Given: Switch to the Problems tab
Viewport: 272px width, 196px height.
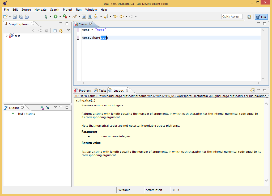Looking at the screenshot, I should (83, 90).
